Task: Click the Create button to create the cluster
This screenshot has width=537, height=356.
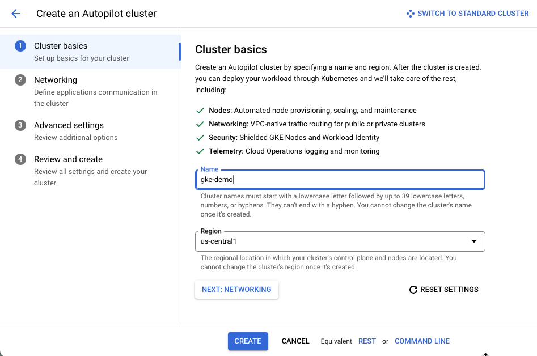Action: pos(248,341)
